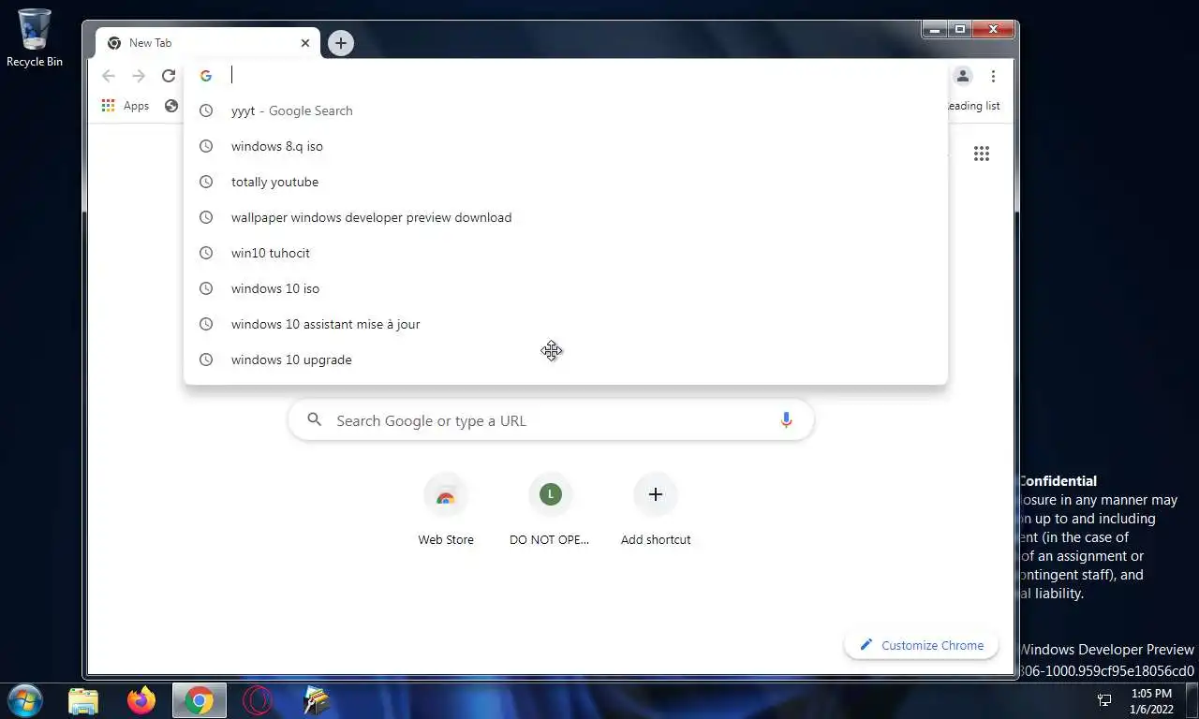The image size is (1199, 719).
Task: Minimize the Chrome window
Action: [x=935, y=30]
